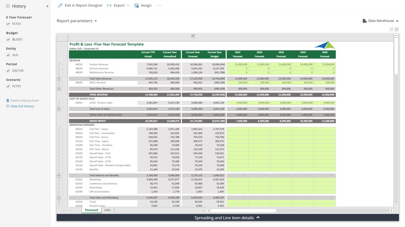Toggle the SUS entity checkbox
Screen dimensions: 405x227
[8, 55]
